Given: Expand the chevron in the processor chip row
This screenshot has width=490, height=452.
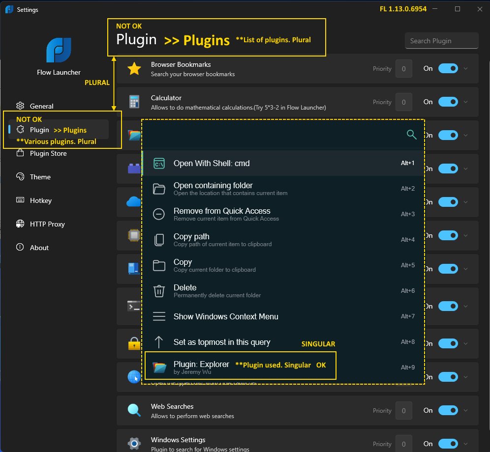Looking at the screenshot, I should (x=465, y=235).
